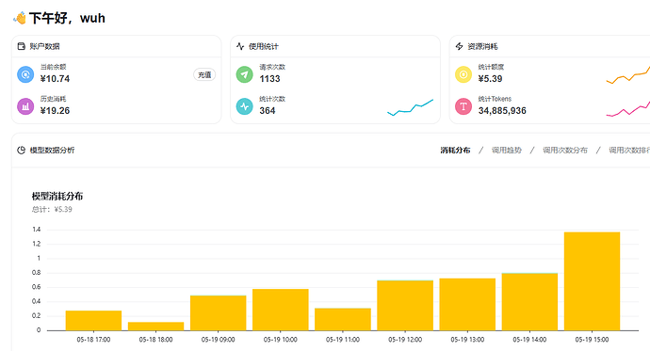Click the blue 当前余额 balance icon
Image resolution: width=650 pixels, height=351 pixels.
tap(25, 74)
